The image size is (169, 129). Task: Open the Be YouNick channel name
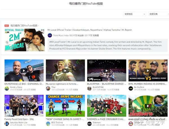[x=139, y=87]
